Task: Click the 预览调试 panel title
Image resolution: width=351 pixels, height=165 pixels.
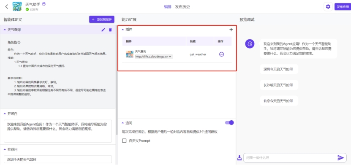Action: click(247, 20)
